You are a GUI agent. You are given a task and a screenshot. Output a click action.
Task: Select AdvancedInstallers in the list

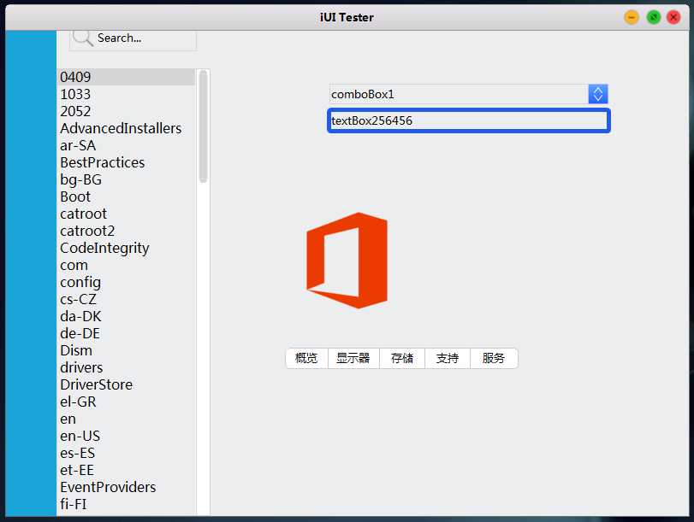tap(126, 128)
